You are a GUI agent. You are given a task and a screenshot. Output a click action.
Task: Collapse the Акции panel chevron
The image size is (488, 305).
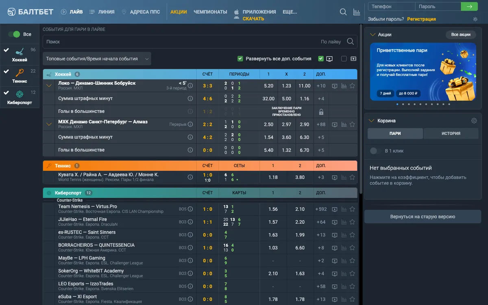pos(372,35)
